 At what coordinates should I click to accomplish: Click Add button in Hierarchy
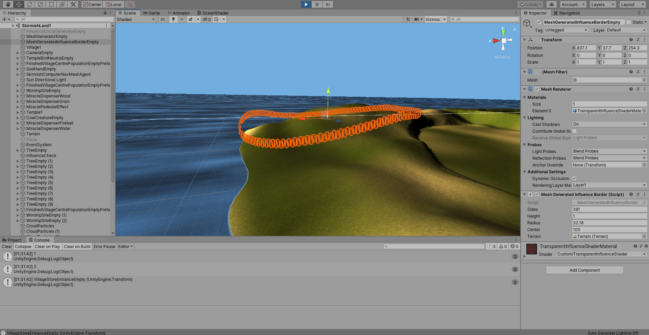pos(6,19)
